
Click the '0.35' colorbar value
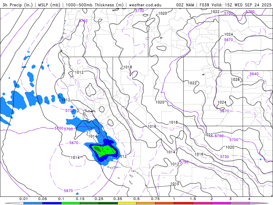118,199
